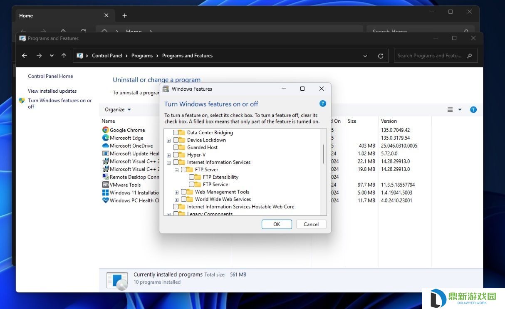Expand the Hyper-V tree node
This screenshot has width=505, height=309.
[168, 155]
